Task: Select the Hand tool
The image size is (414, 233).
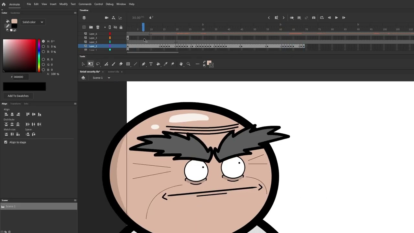Action: 181,64
